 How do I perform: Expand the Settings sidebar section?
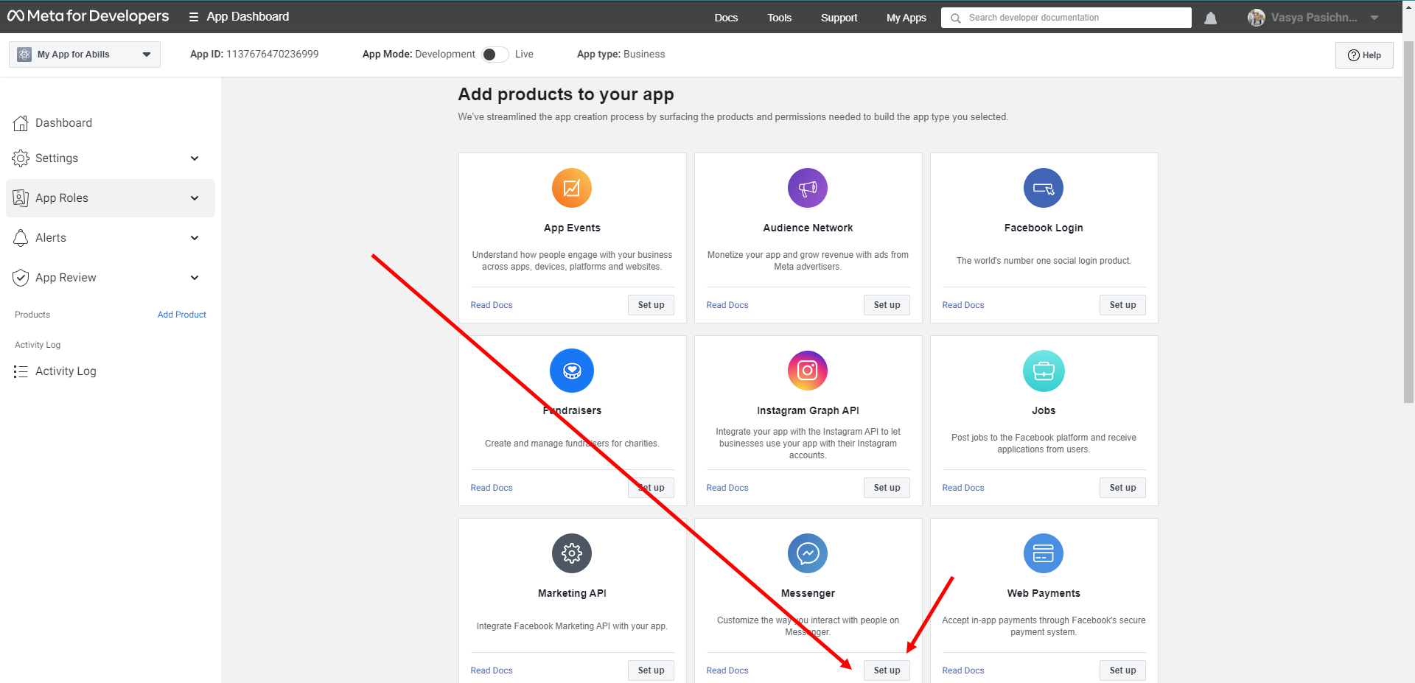(195, 158)
